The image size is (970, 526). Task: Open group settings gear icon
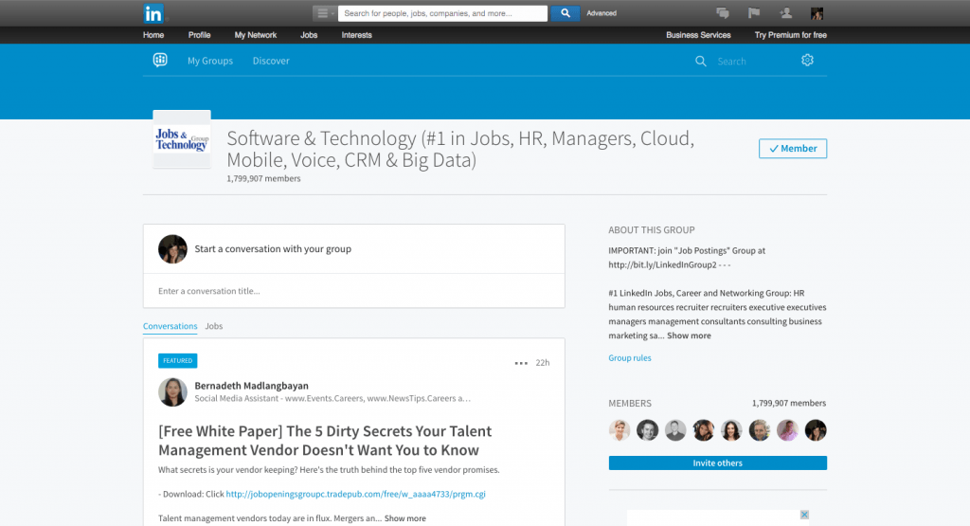(x=807, y=61)
